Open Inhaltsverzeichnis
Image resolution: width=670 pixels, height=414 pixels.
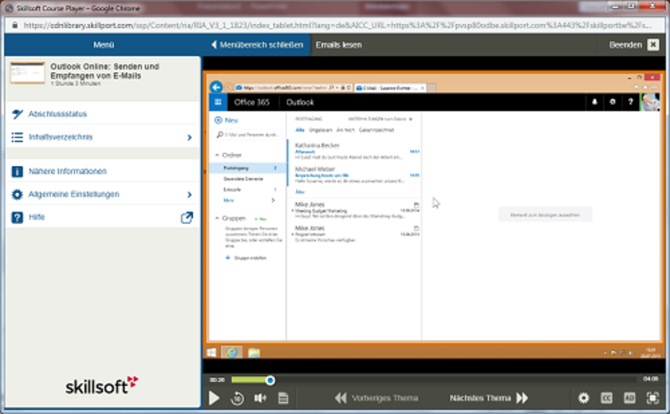tap(102, 137)
